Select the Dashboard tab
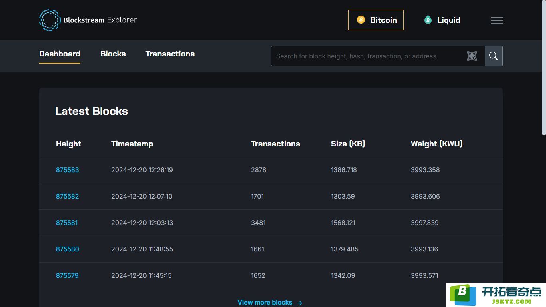 [60, 54]
